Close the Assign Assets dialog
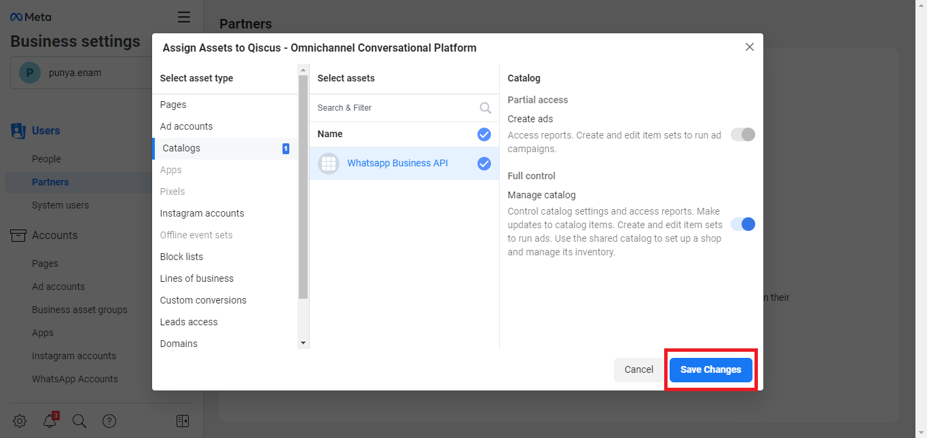The image size is (927, 438). pyautogui.click(x=750, y=47)
